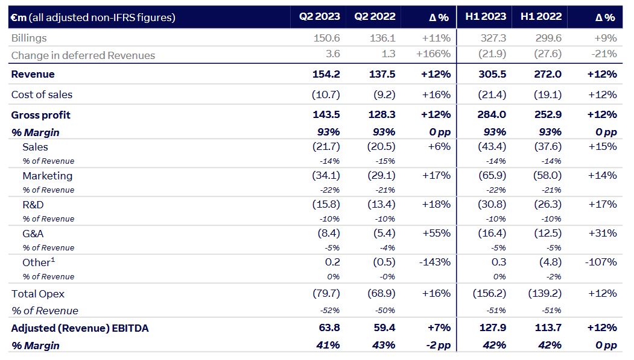
Task: Select the Cost of sales label
Action: pyautogui.click(x=42, y=95)
